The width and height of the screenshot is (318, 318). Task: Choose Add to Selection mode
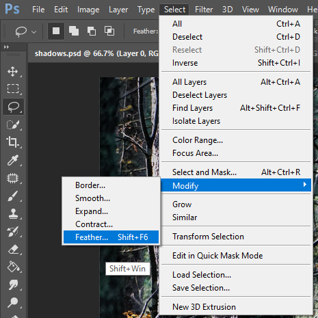pos(74,31)
